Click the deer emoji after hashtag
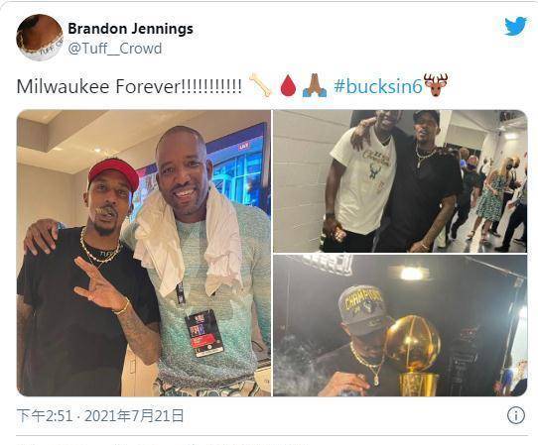The height and width of the screenshot is (445, 538). point(436,85)
